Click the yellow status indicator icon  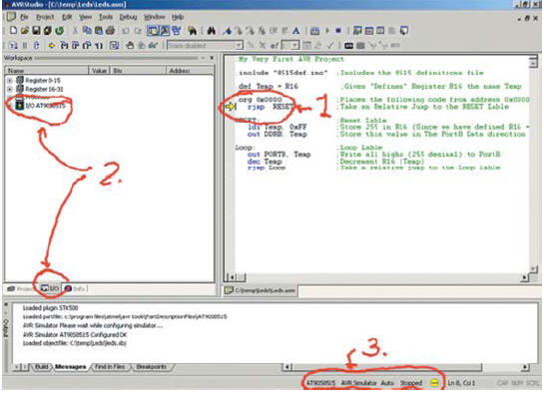(434, 383)
